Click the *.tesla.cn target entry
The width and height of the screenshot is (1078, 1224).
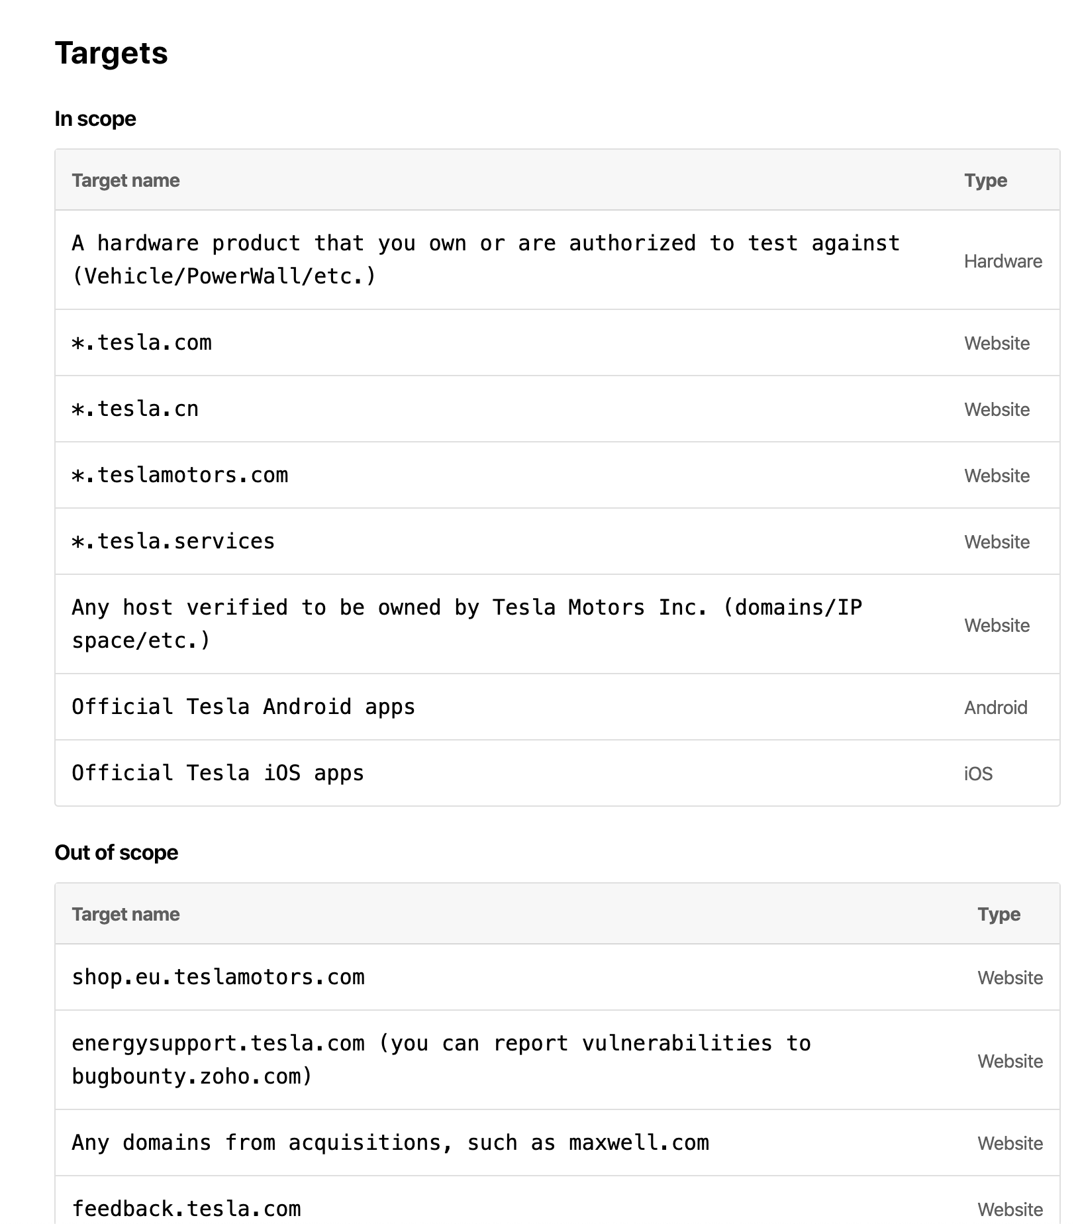(x=135, y=409)
